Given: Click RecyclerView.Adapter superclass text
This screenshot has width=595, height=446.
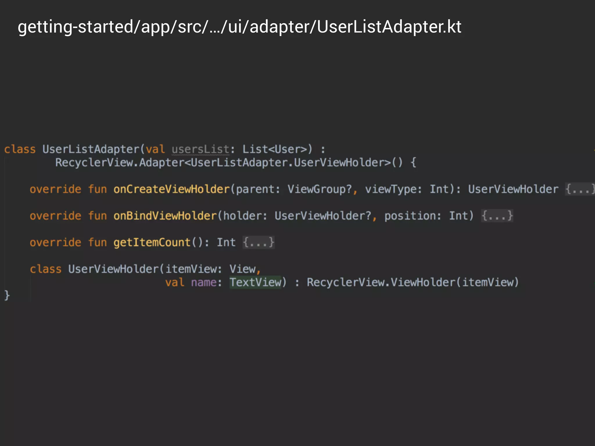Looking at the screenshot, I should coord(120,163).
